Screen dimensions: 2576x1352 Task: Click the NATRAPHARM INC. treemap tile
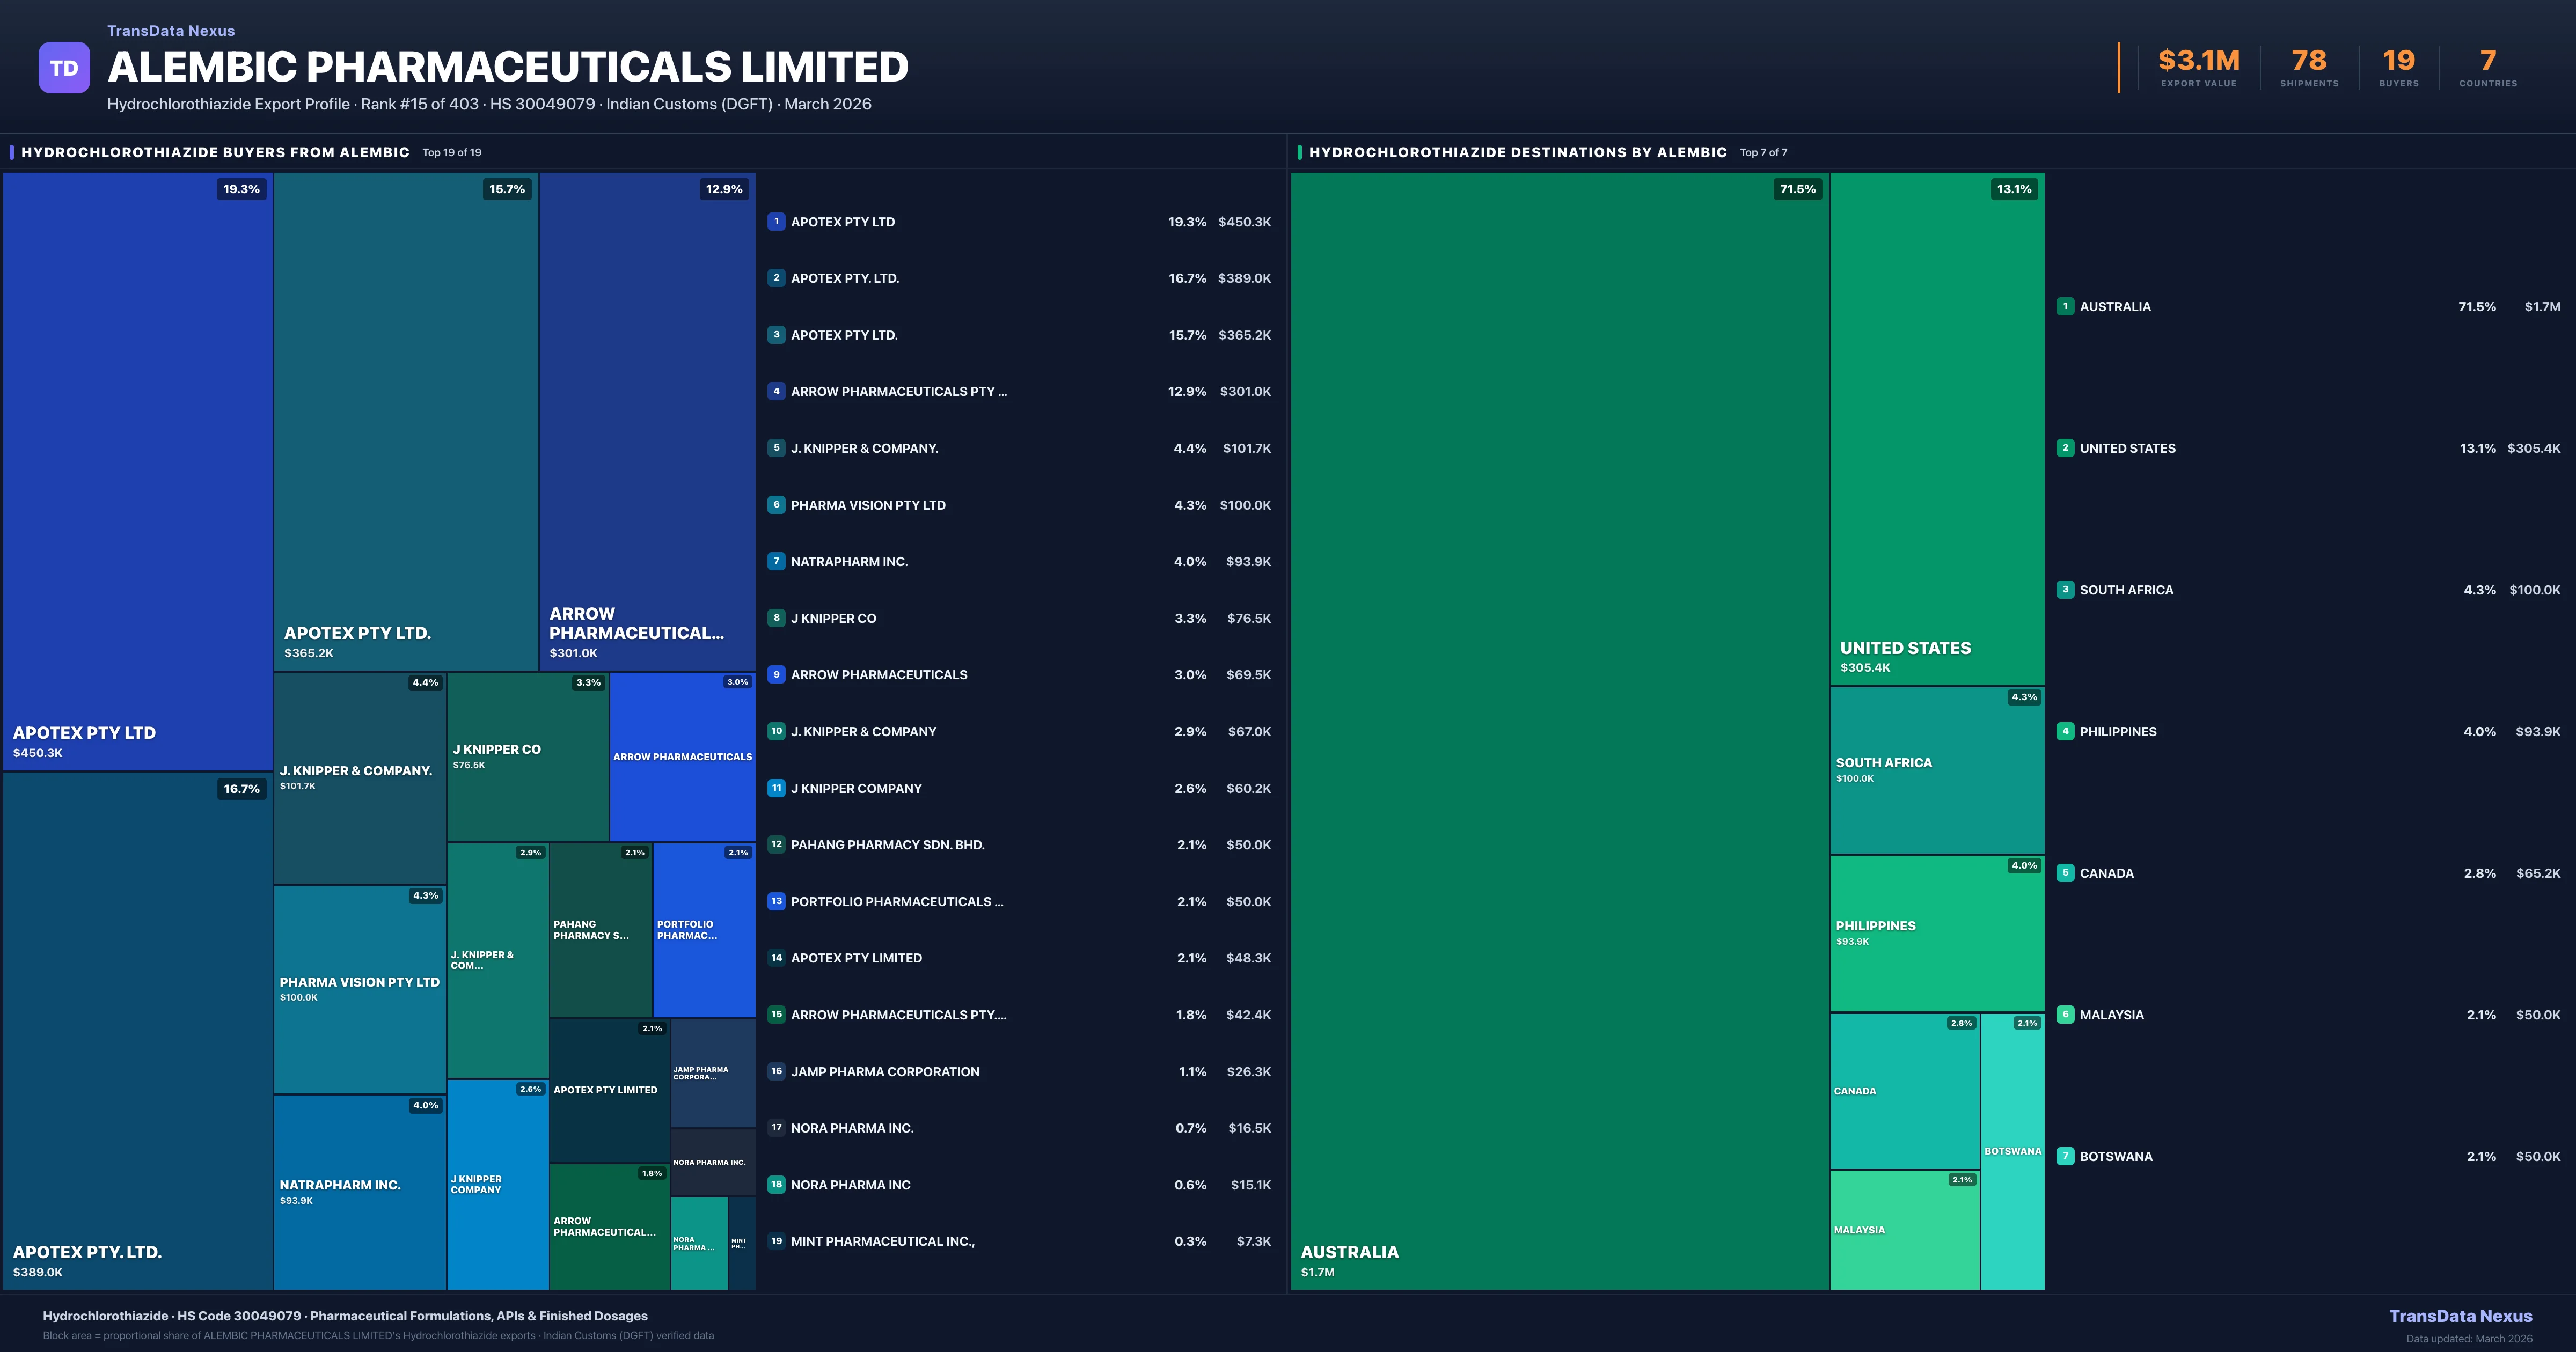[359, 1191]
